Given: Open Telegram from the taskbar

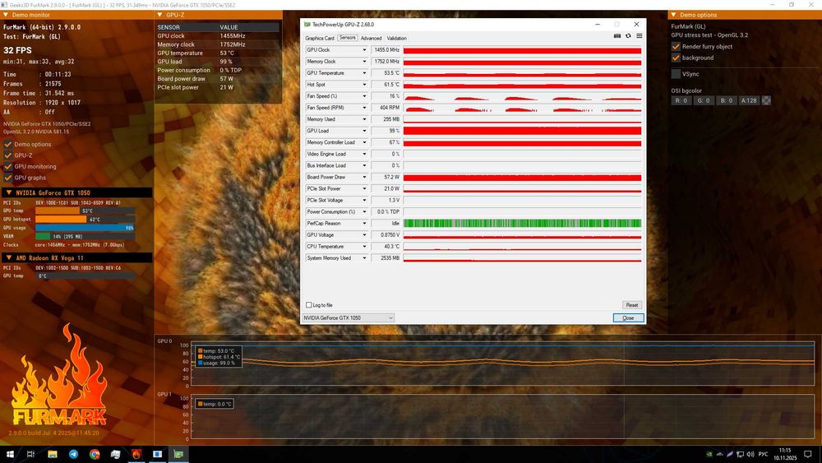Looking at the screenshot, I should (x=73, y=454).
